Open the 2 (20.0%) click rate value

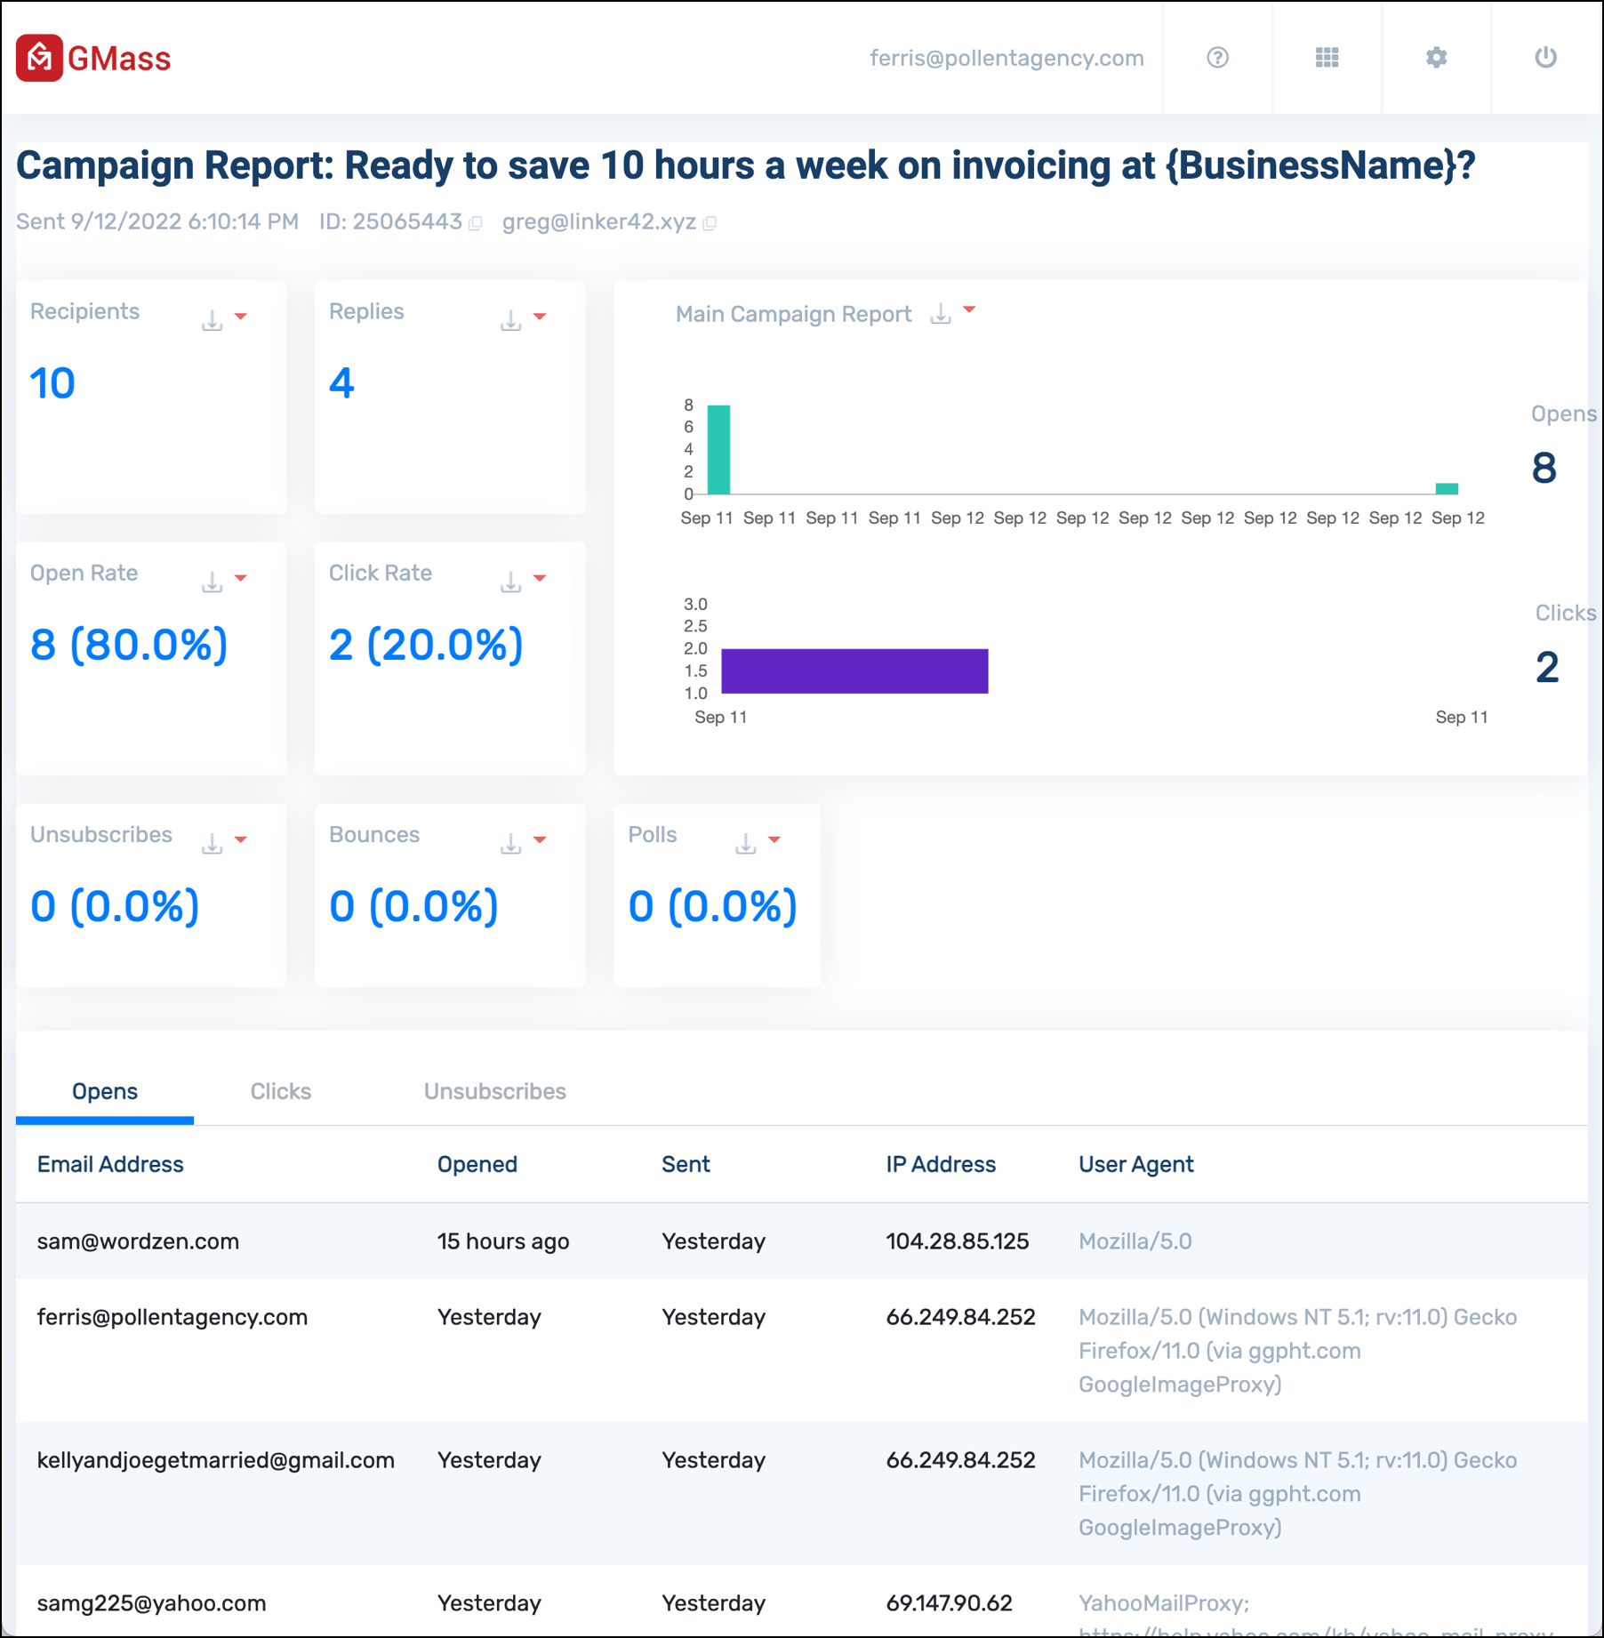[426, 645]
